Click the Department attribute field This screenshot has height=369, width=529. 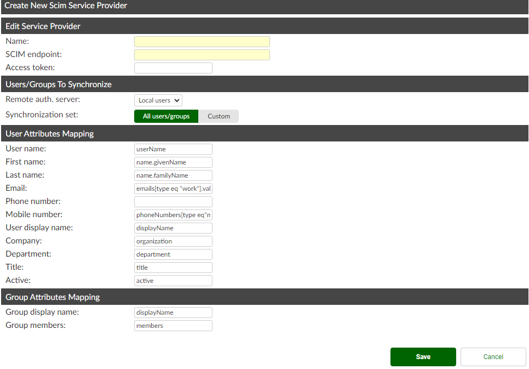click(173, 254)
